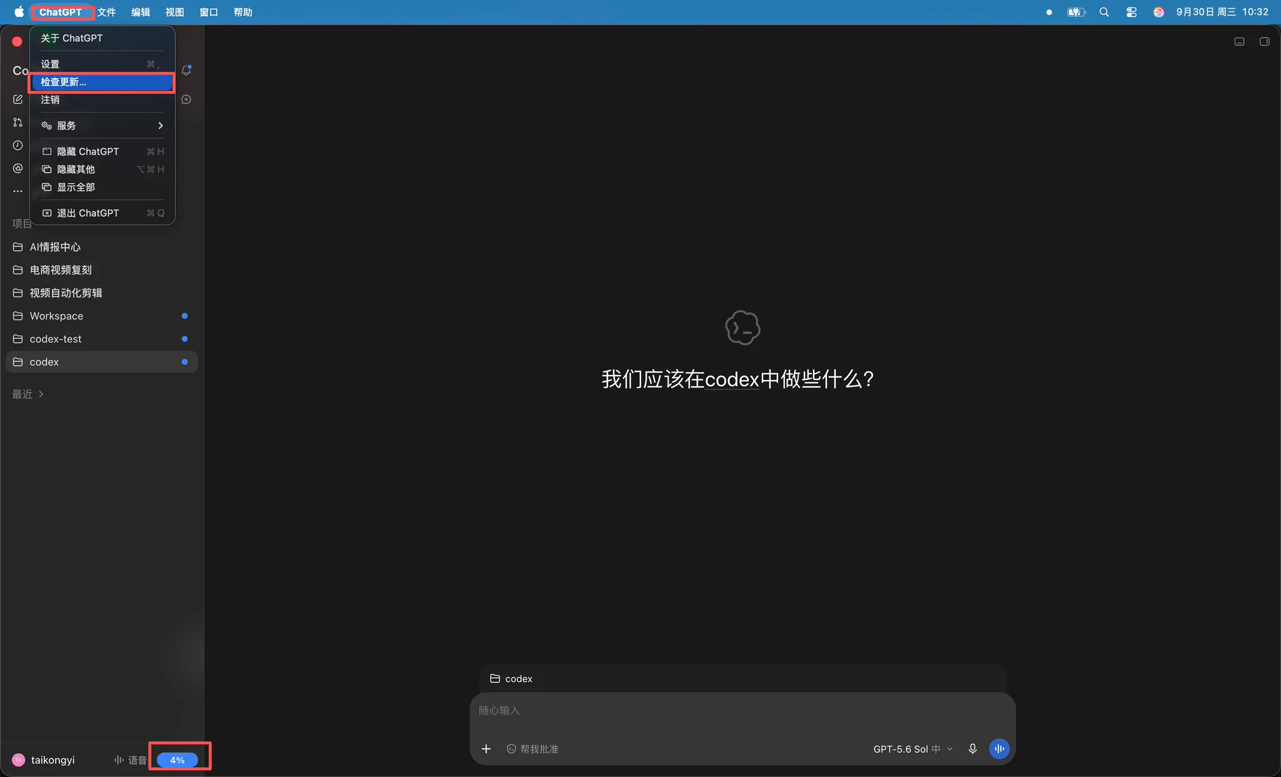Open the AI情报中心 project

[x=102, y=247]
